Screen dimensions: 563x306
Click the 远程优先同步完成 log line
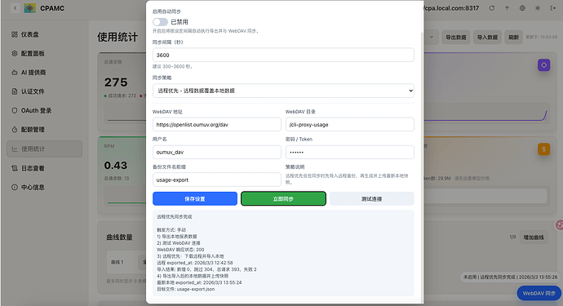(x=175, y=217)
